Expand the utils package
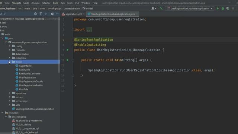Viewport: 238px width, 134px height. pyautogui.click(x=9, y=105)
